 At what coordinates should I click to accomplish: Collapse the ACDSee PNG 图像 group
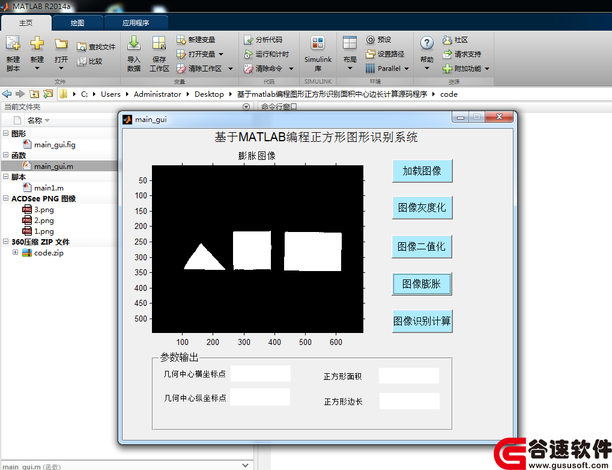pyautogui.click(x=5, y=198)
